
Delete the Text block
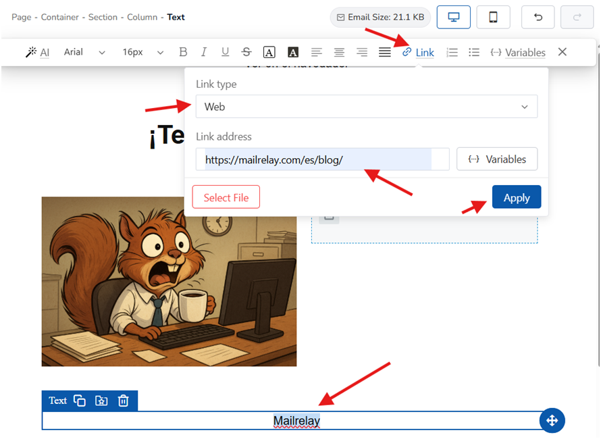click(123, 401)
